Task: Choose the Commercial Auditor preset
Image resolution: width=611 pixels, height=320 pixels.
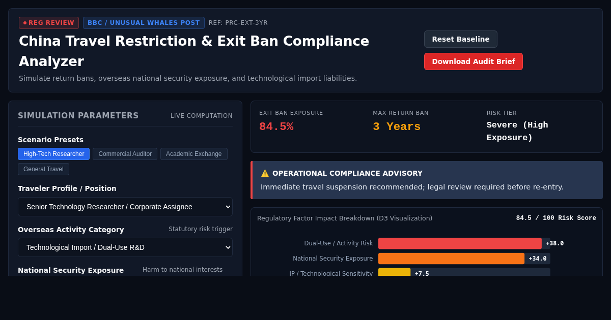Action: click(125, 154)
